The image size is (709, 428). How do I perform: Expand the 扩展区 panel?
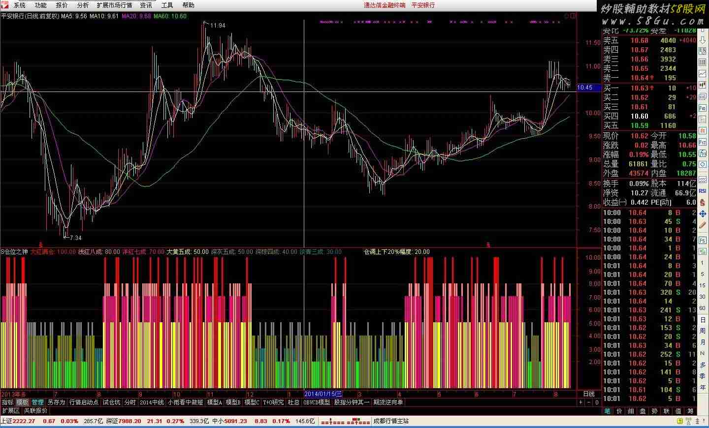tap(10, 411)
